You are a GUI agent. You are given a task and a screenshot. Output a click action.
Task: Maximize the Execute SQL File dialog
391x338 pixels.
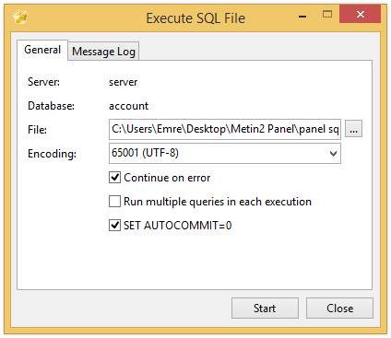click(x=327, y=15)
